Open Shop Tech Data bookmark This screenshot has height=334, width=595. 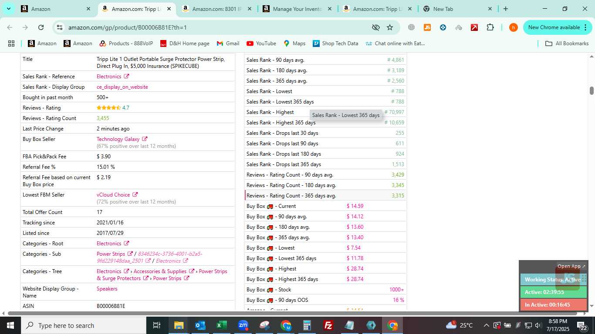tap(335, 43)
